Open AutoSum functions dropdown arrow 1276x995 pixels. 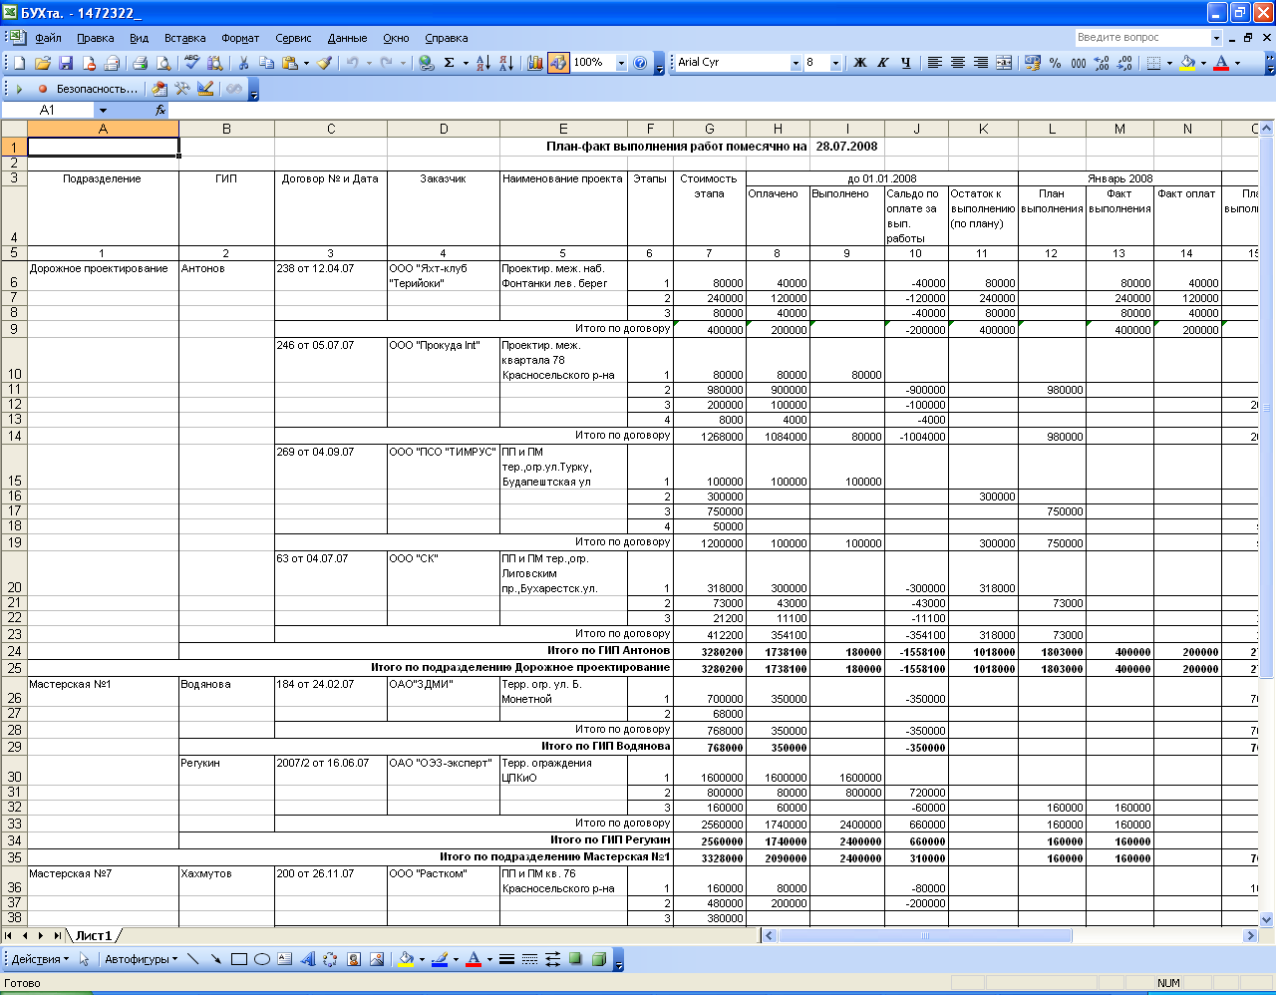click(466, 63)
